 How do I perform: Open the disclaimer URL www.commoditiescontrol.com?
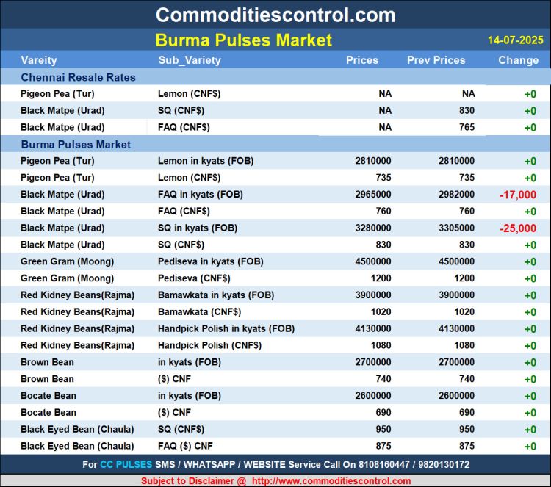(x=331, y=481)
